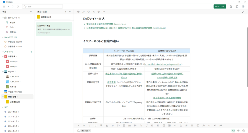Add a new notebook with plus icon
Viewport: 248px width, 133px height.
(31, 52)
